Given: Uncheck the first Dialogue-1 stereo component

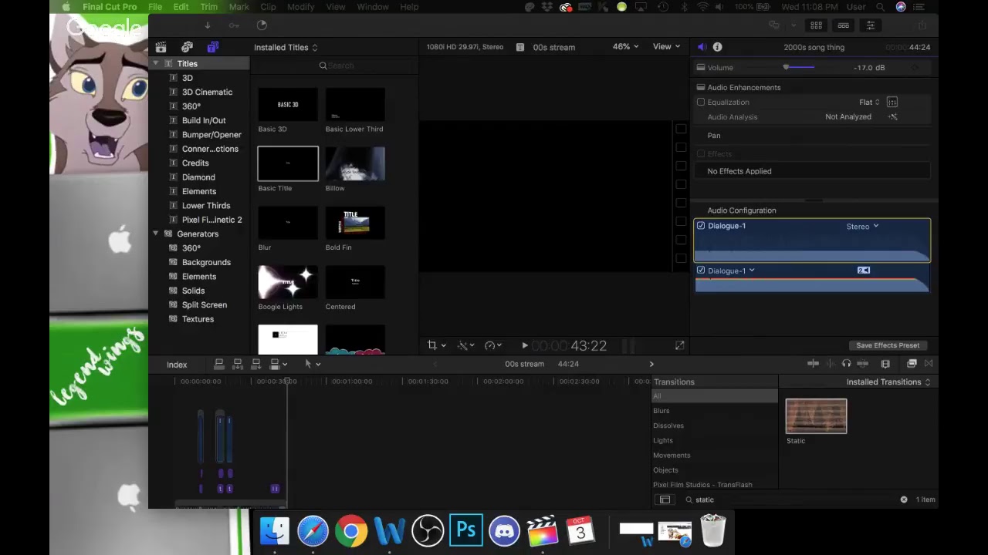Looking at the screenshot, I should [x=701, y=226].
